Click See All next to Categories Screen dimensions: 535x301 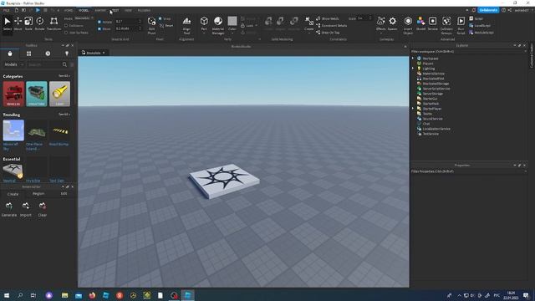[64, 76]
